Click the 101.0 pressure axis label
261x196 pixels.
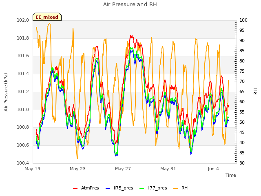pyautogui.click(x=23, y=109)
